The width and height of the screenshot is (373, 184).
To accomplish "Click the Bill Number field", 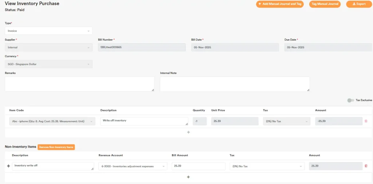I will [x=142, y=47].
